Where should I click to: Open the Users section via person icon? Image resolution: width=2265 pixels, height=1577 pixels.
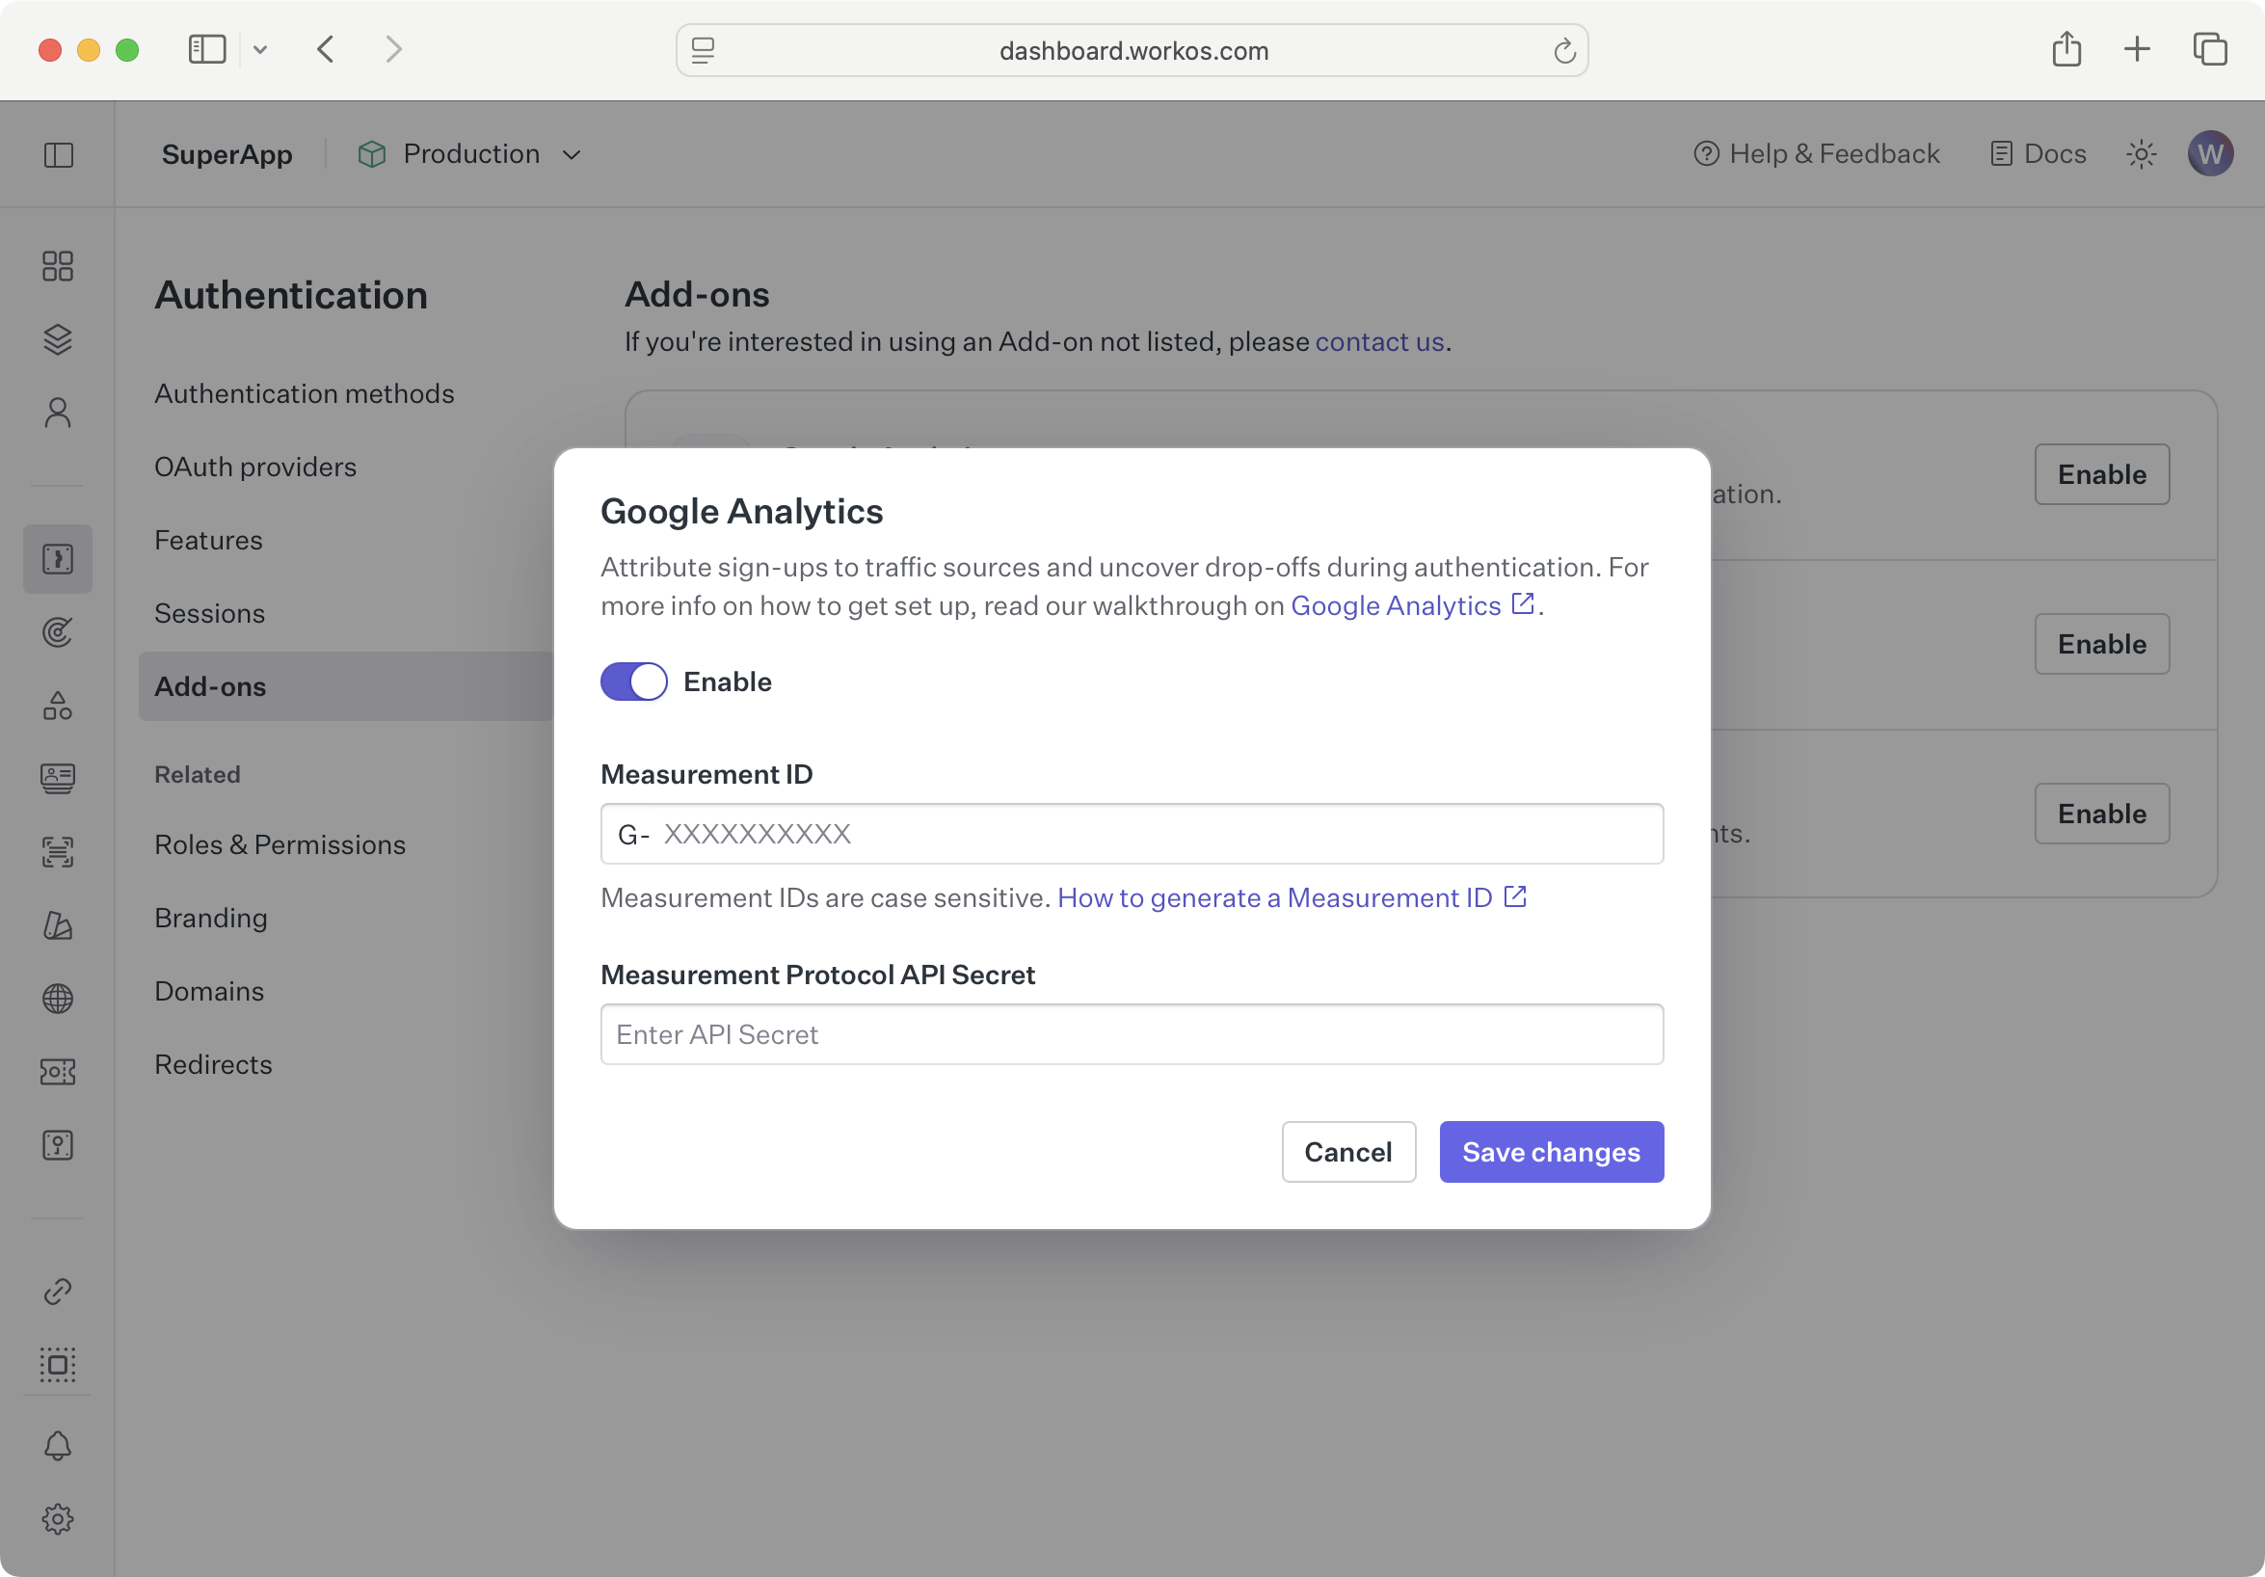57,412
